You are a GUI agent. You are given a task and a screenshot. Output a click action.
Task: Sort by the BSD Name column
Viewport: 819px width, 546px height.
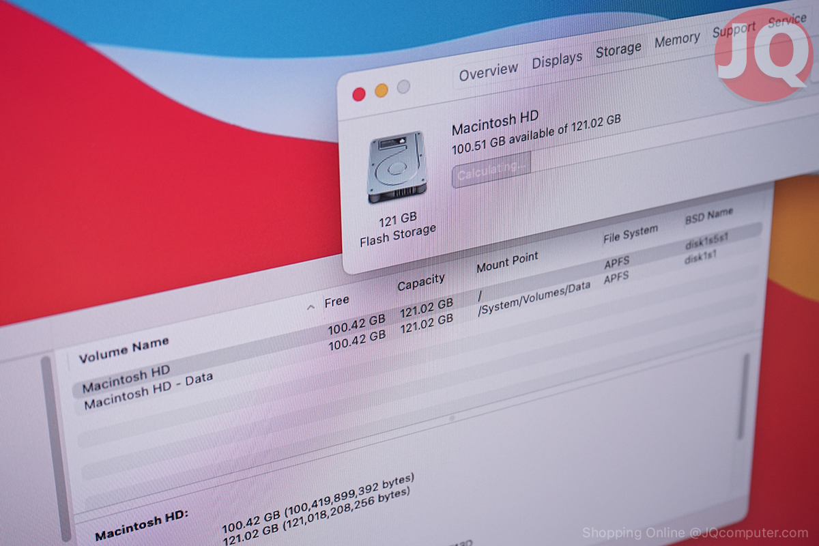coord(708,216)
